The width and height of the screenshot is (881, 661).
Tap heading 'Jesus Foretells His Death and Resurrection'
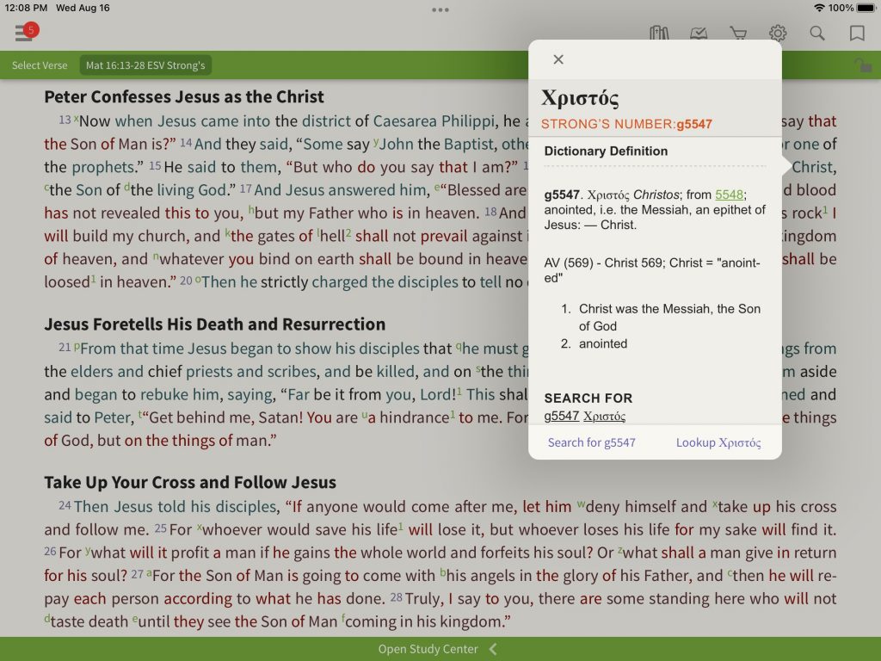click(214, 324)
